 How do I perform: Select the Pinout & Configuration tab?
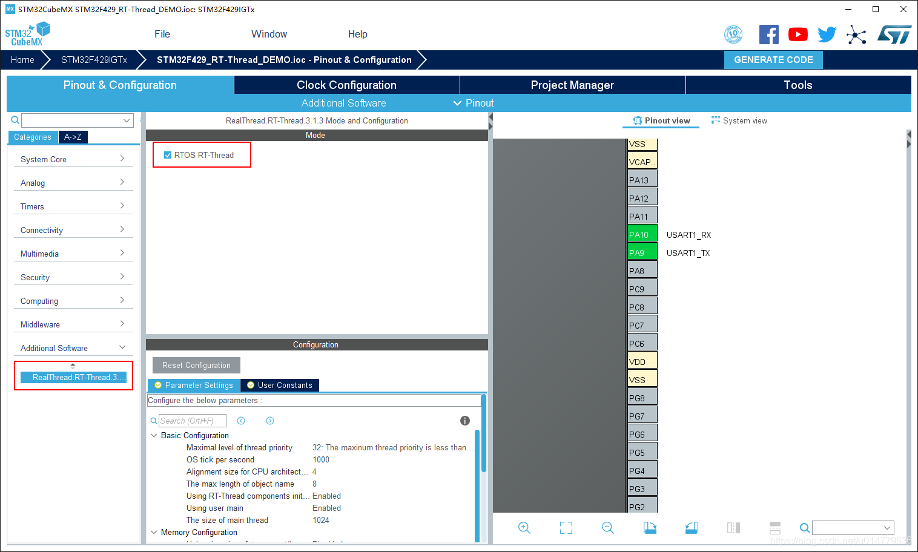[x=120, y=85]
